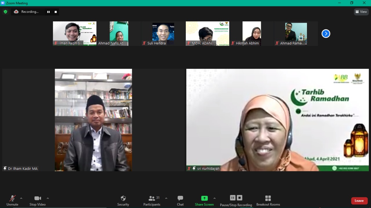Open the Participants panel
The image size is (371, 208).
pos(152,200)
